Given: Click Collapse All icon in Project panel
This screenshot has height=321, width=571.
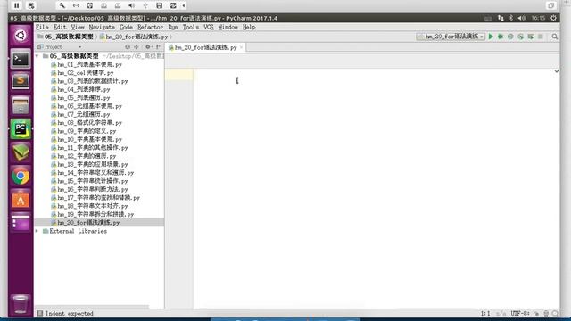Looking at the screenshot, I should [137, 47].
